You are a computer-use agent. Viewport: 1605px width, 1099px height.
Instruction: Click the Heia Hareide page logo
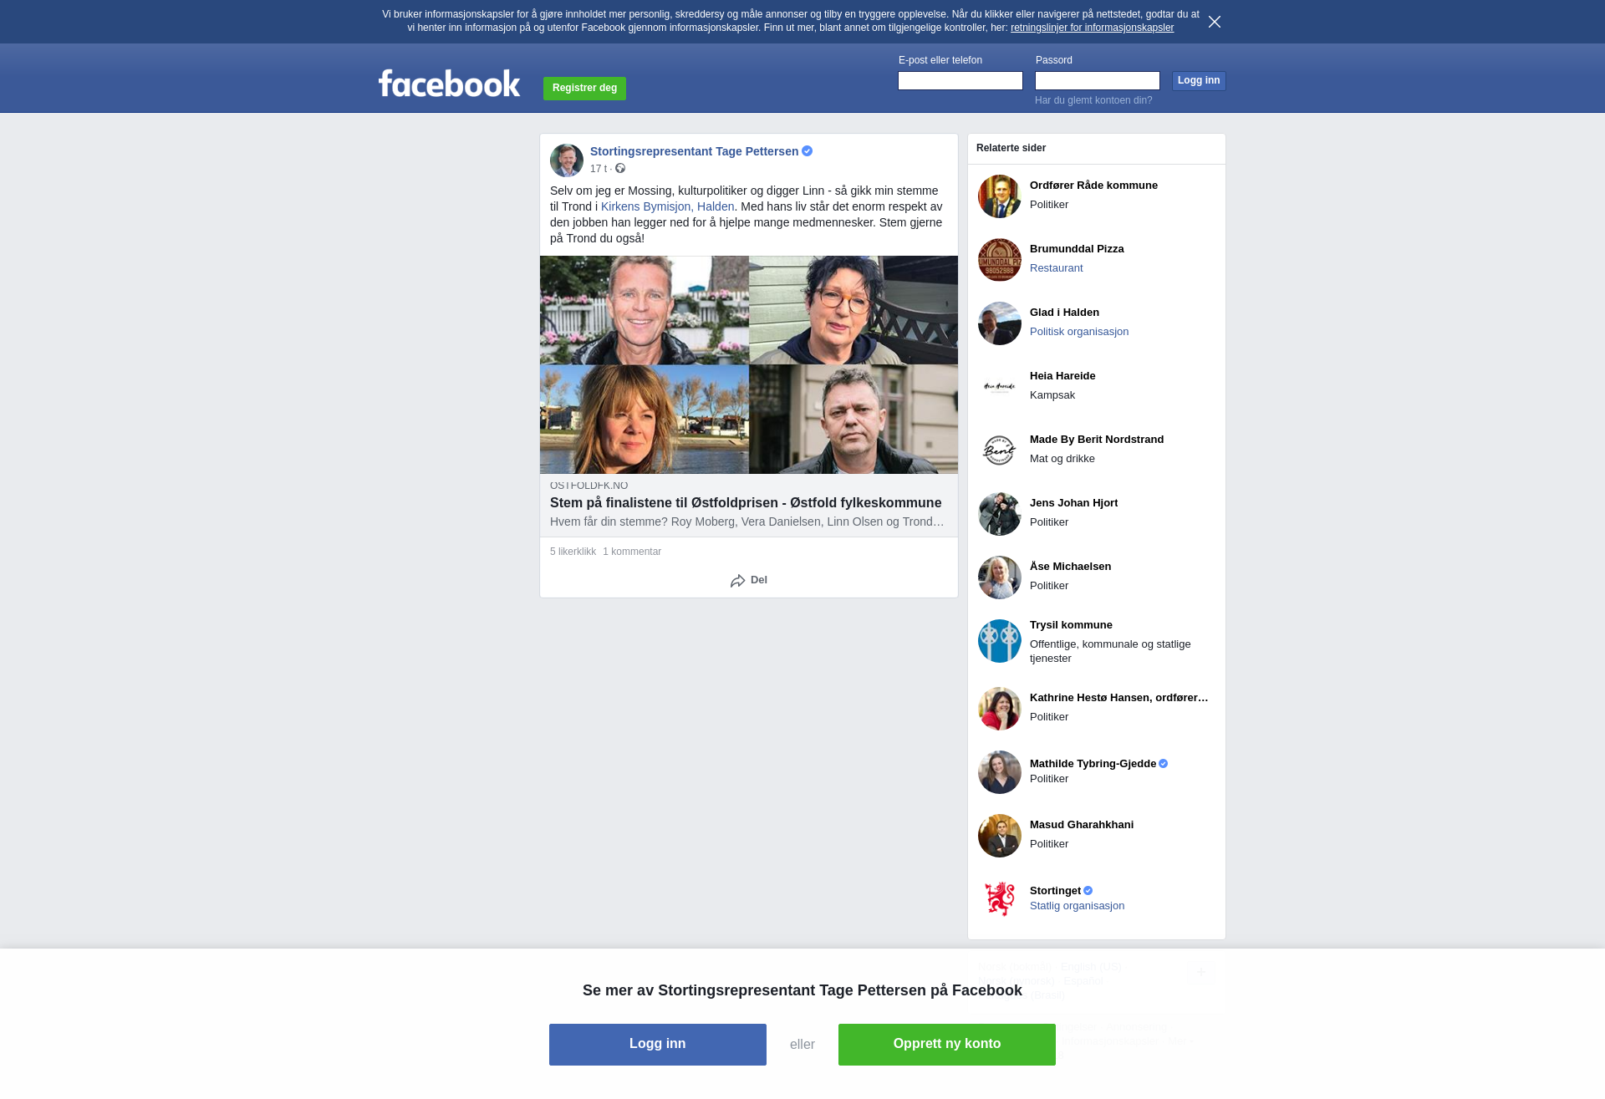(999, 387)
